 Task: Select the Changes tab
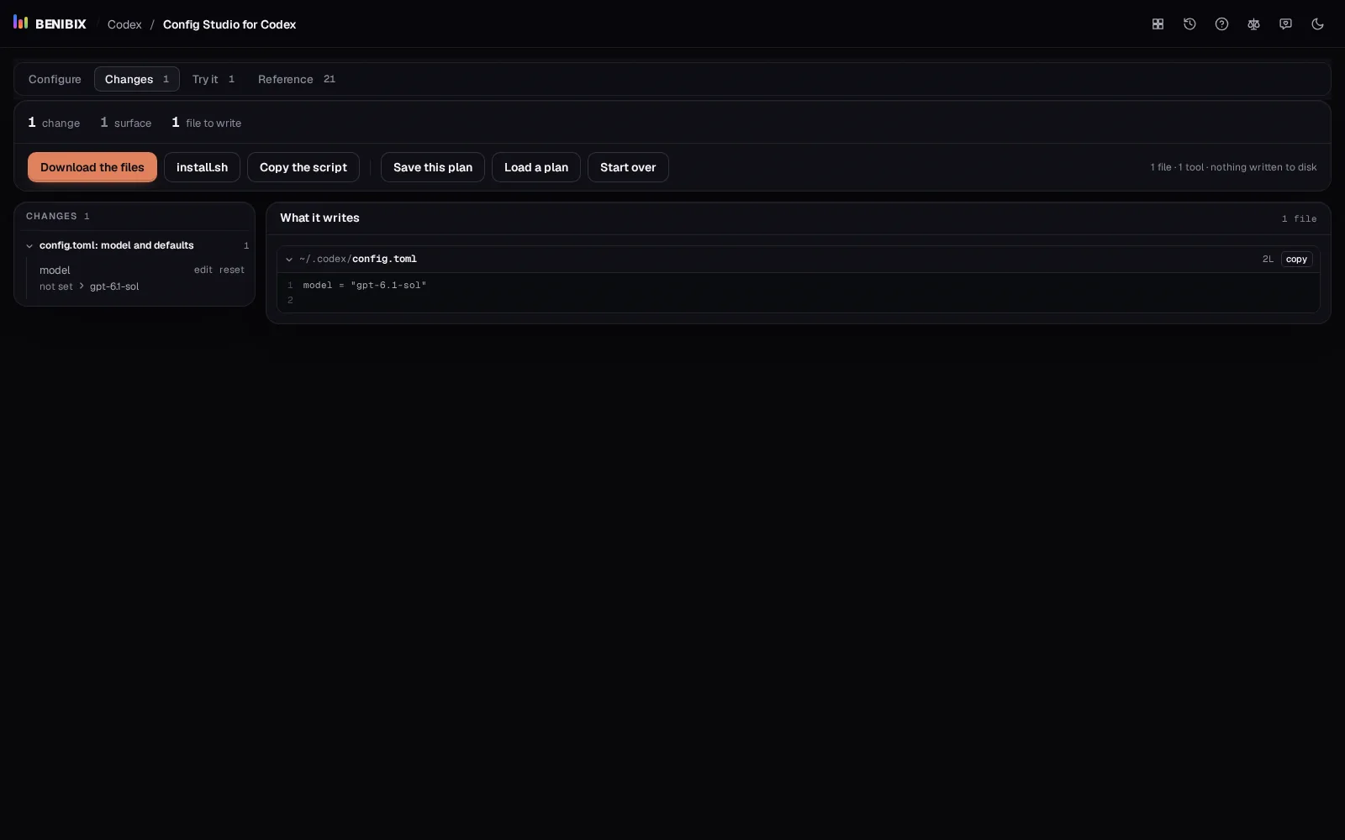(x=137, y=79)
